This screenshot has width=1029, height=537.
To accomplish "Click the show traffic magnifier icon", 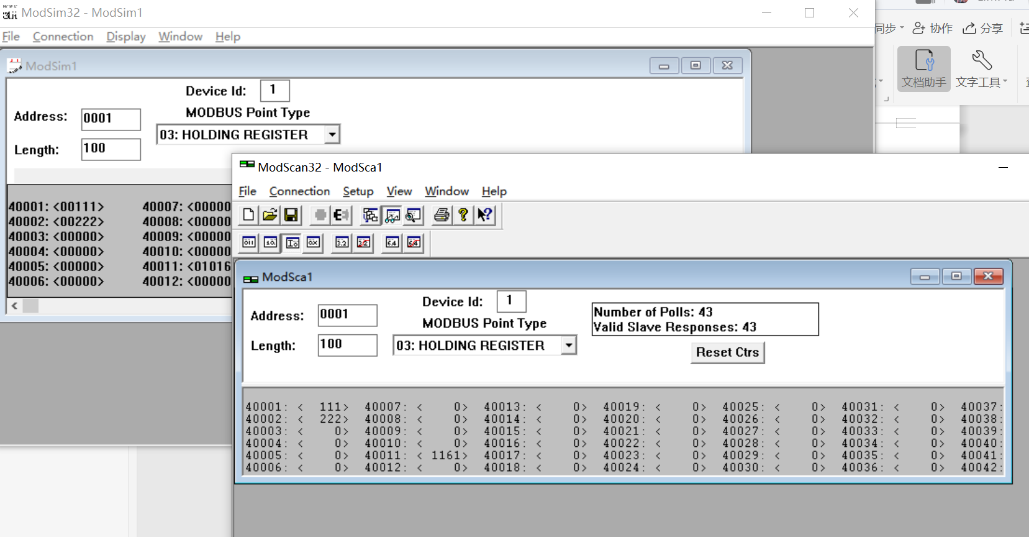I will pos(413,215).
